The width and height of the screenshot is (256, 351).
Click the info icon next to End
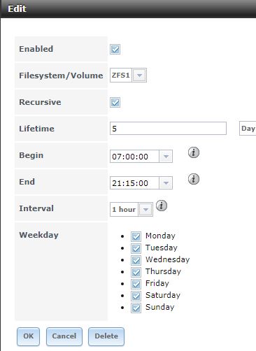194,179
